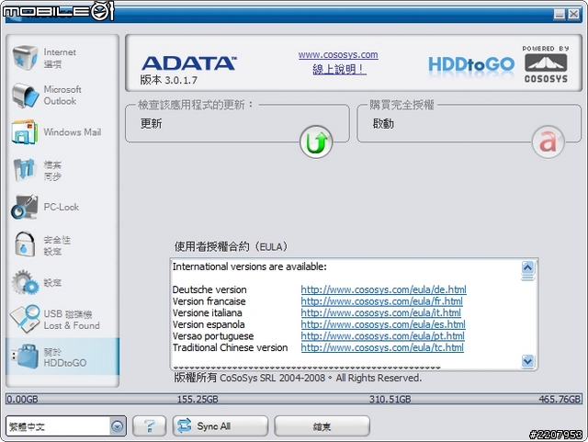Image resolution: width=588 pixels, height=442 pixels.
Task: Open the Spanish EULA es.html link
Action: (383, 324)
